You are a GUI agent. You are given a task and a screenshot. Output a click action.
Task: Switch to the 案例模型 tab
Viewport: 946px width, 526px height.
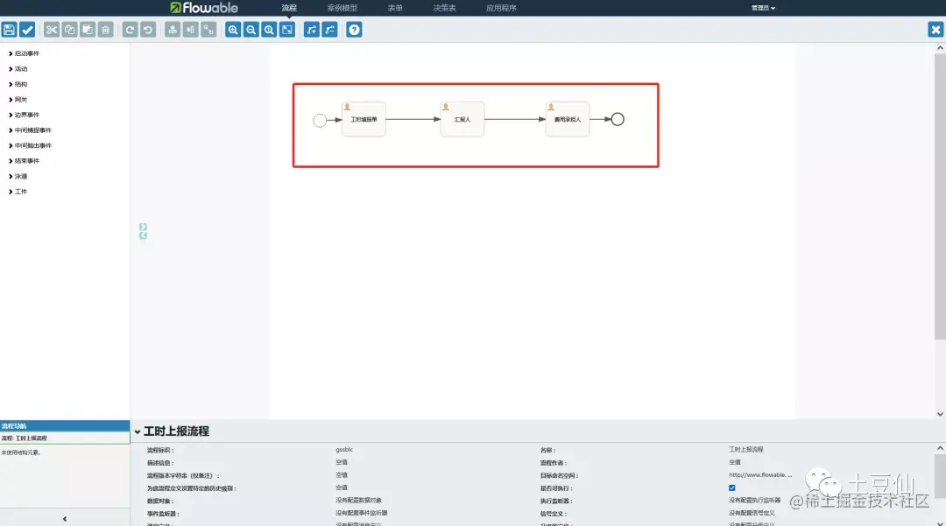[x=342, y=8]
